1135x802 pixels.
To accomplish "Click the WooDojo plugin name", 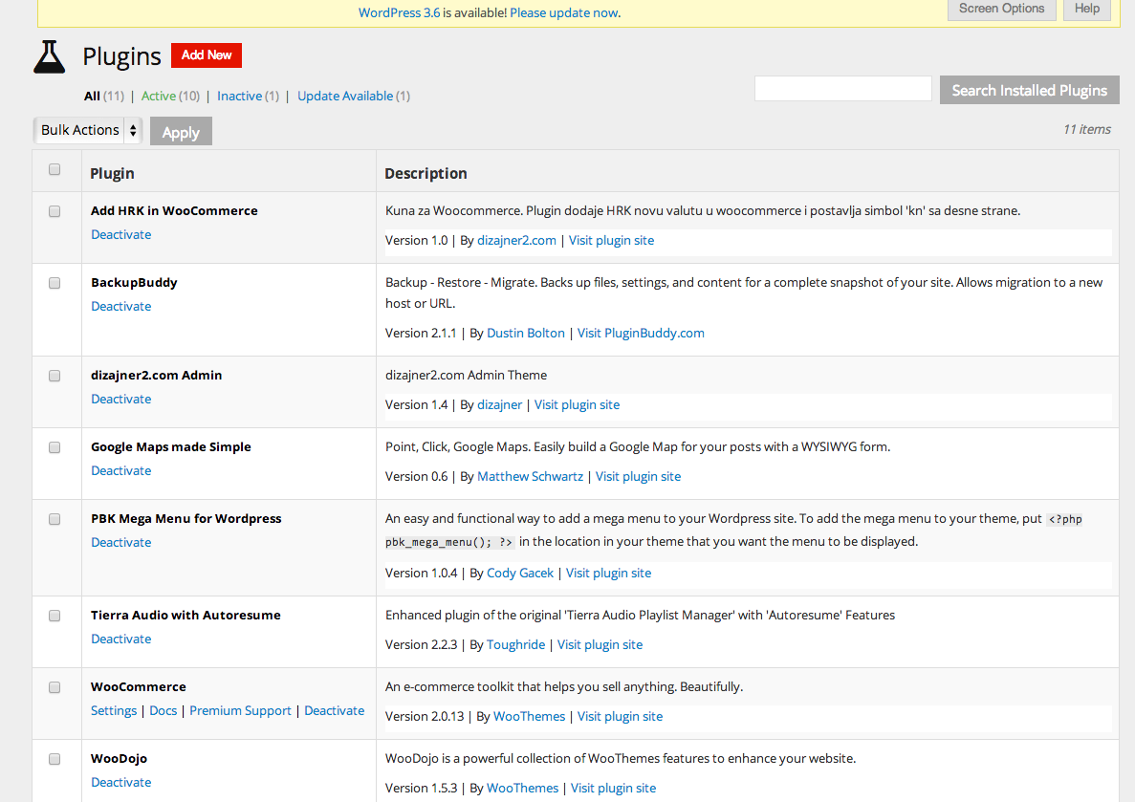I will [x=119, y=759].
